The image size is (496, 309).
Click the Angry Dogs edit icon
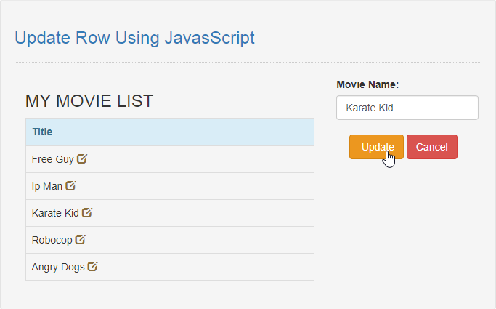[93, 266]
